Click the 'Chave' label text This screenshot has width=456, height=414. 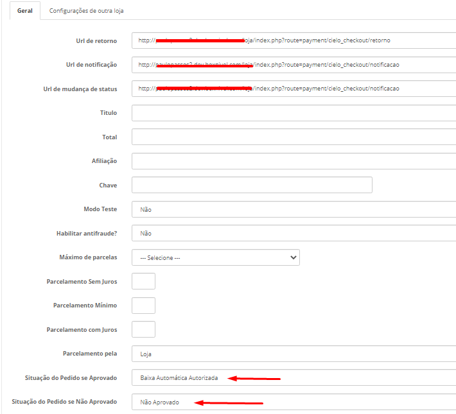click(107, 185)
